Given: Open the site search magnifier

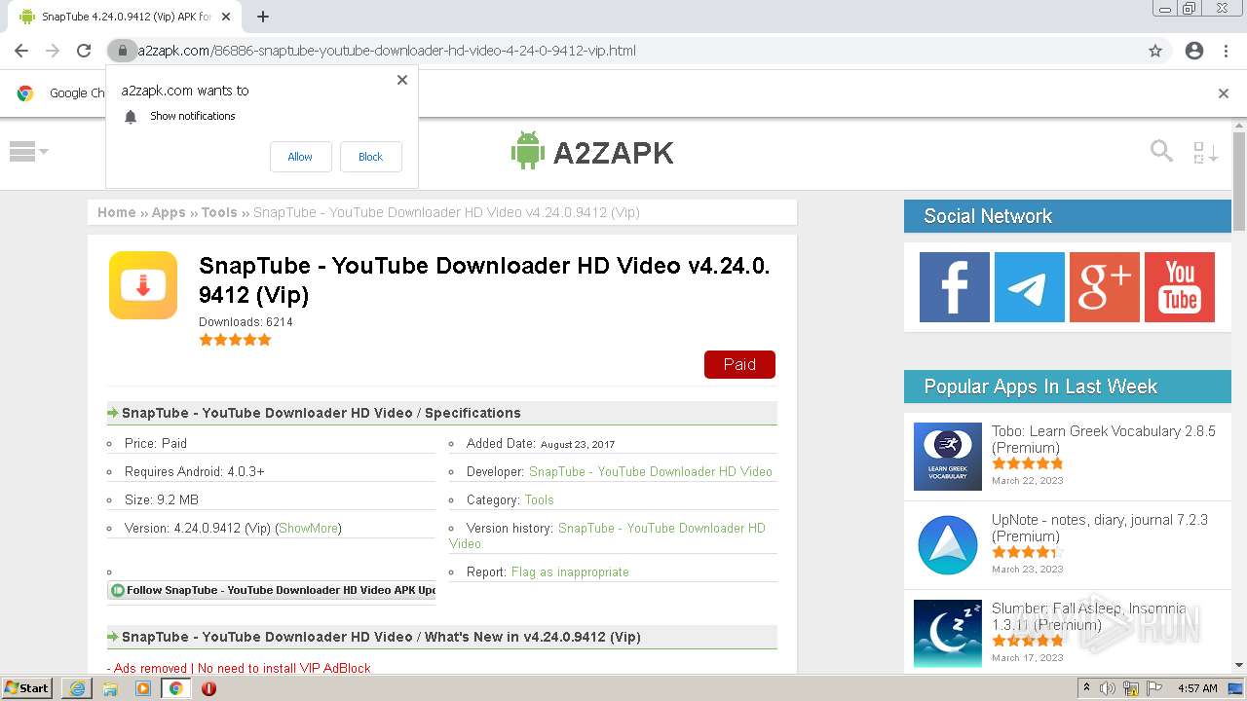Looking at the screenshot, I should click(1161, 151).
